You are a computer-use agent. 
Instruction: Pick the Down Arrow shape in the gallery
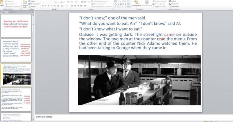point(126,4)
